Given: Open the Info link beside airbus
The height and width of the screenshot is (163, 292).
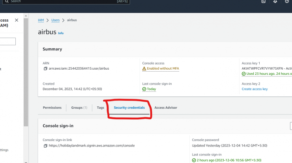Looking at the screenshot, I should point(61,33).
